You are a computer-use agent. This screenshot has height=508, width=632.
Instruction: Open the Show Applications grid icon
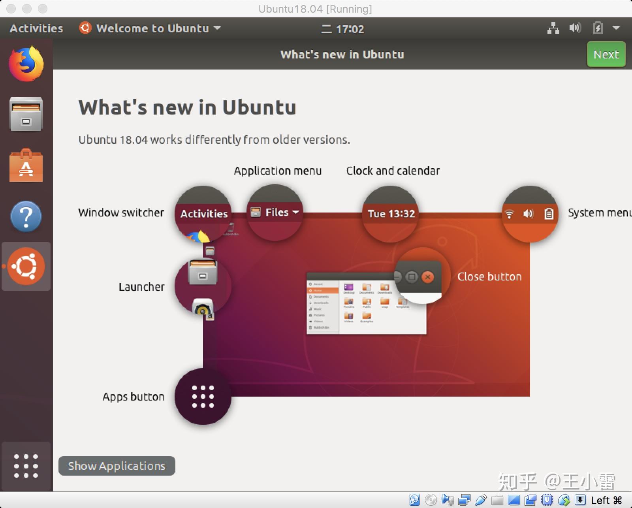click(x=26, y=466)
